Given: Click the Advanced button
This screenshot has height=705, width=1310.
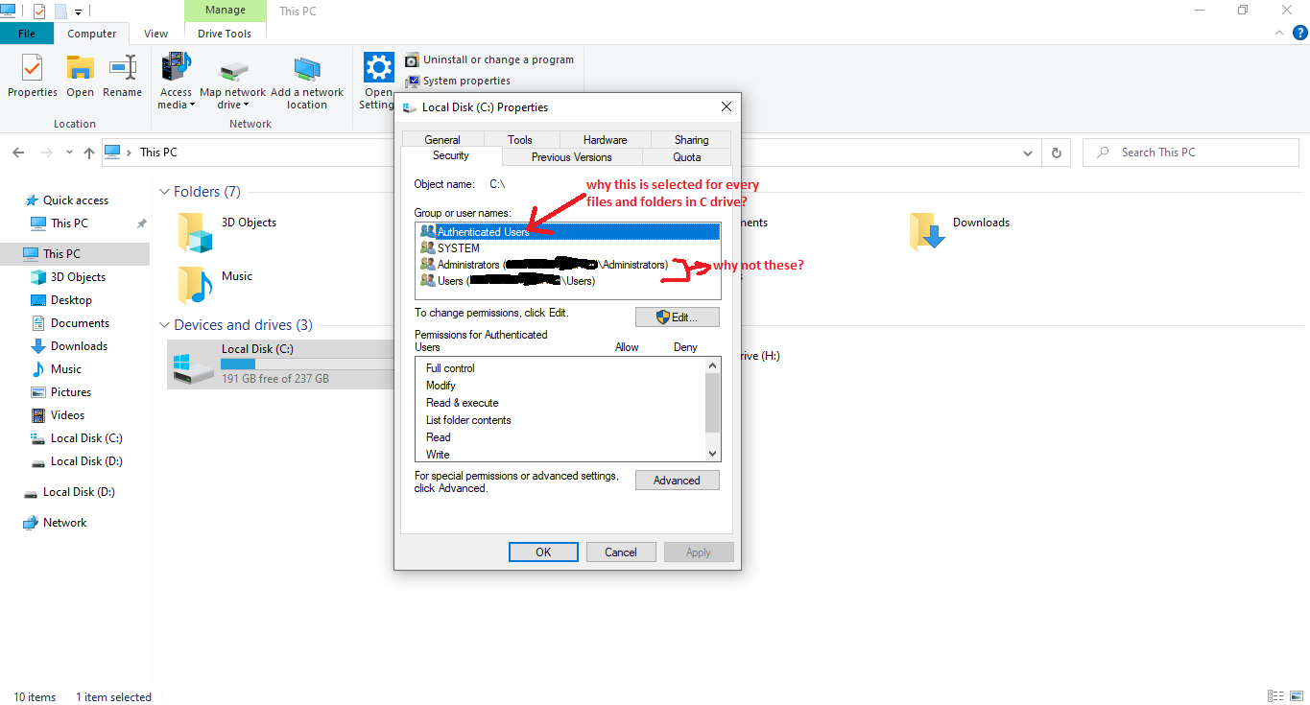Looking at the screenshot, I should (677, 481).
